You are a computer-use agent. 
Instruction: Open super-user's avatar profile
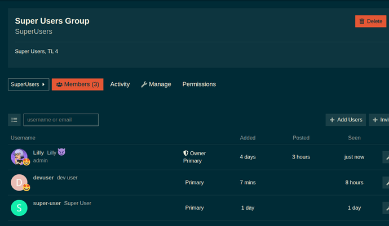point(19,208)
